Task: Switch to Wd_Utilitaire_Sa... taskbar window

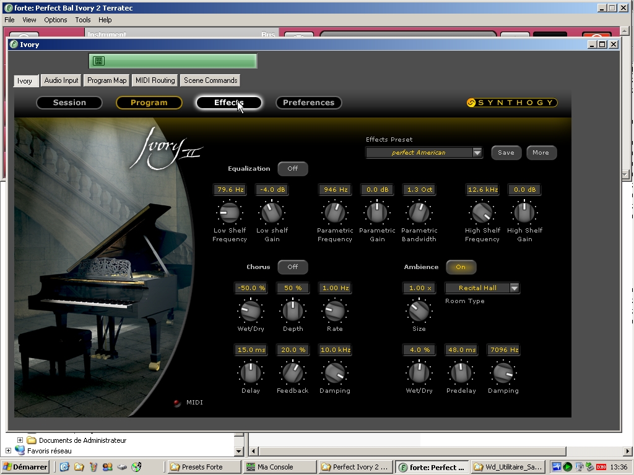Action: click(508, 467)
